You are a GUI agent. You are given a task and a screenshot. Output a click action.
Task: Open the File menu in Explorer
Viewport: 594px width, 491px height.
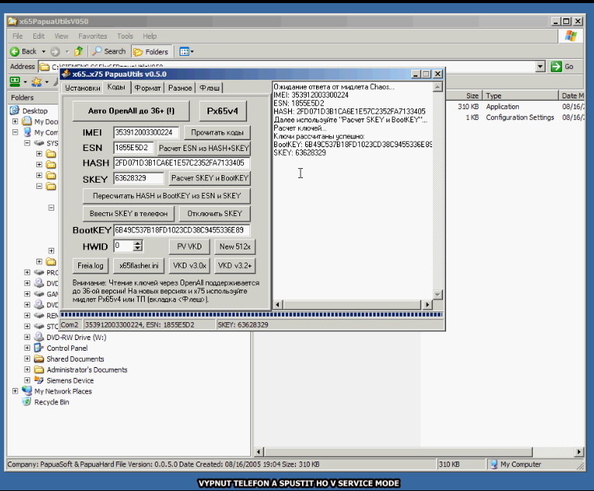tap(18, 36)
